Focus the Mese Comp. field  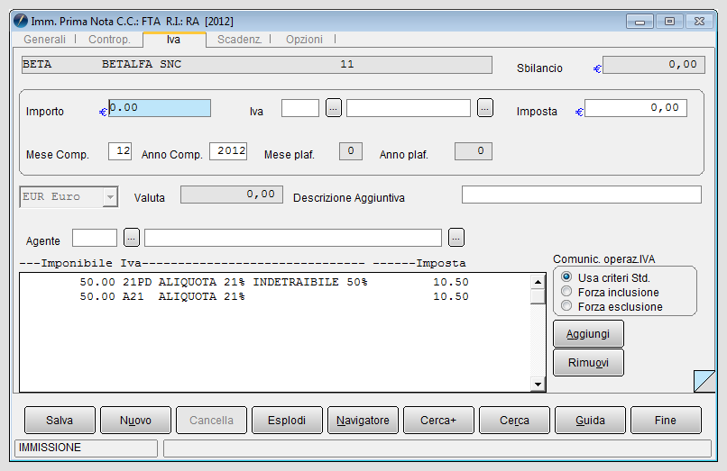pos(120,151)
